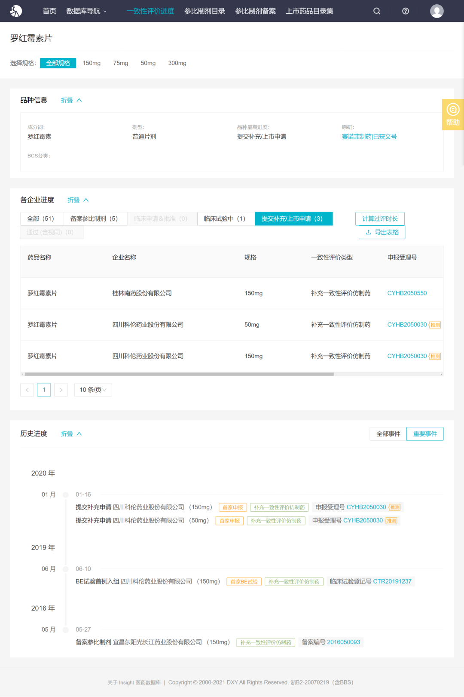This screenshot has height=697, width=464.
Task: Click 首家申报 tag in 150mg entry
Action: [233, 507]
